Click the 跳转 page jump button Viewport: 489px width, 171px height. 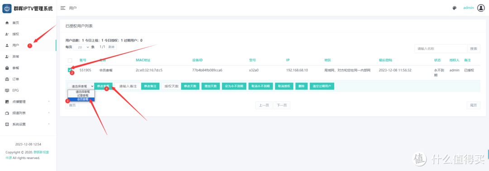(111, 47)
